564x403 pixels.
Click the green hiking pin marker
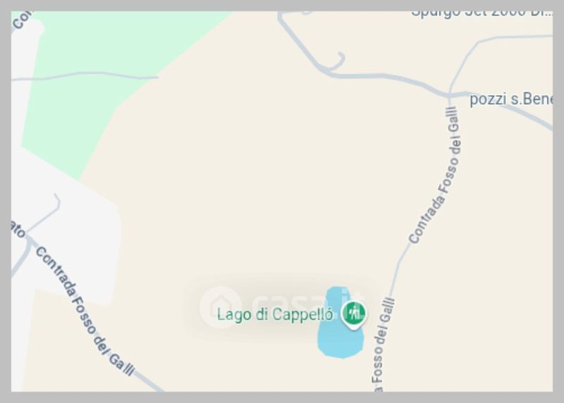pos(354,315)
